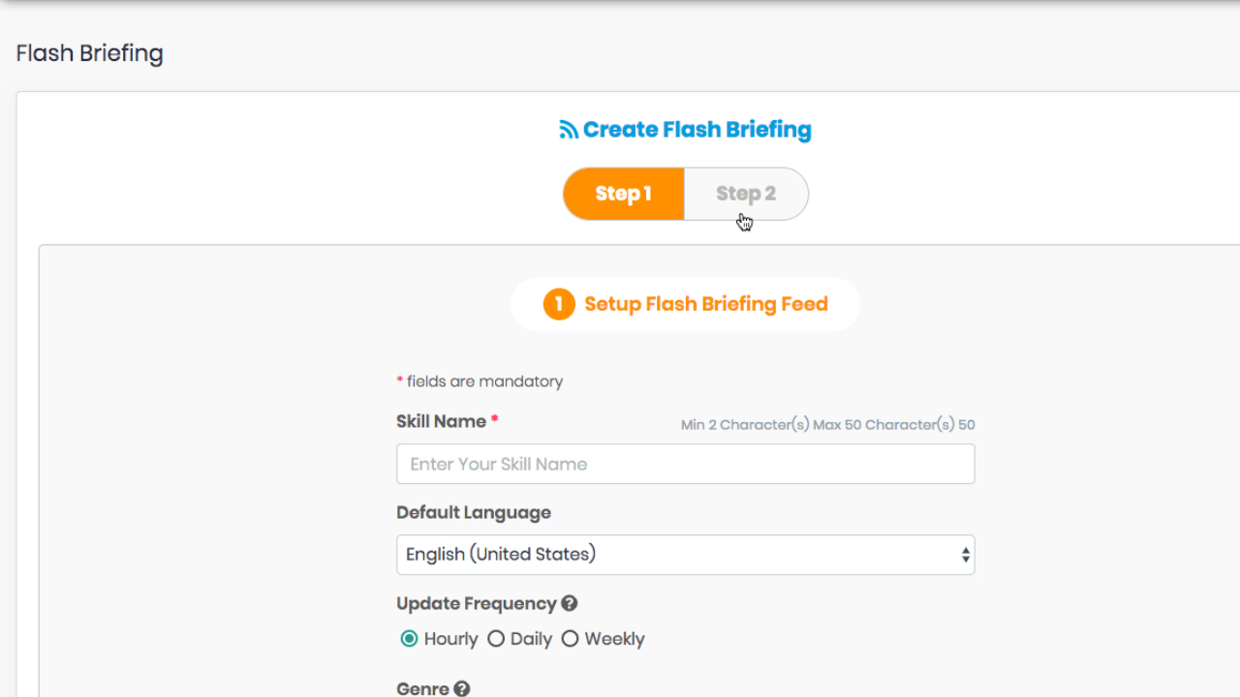Select the Hourly update frequency radio button
The height and width of the screenshot is (697, 1240).
(409, 639)
